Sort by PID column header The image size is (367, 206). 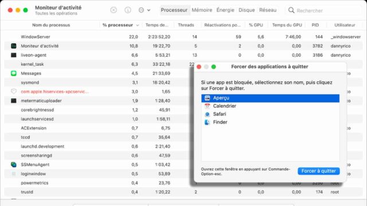(315, 25)
